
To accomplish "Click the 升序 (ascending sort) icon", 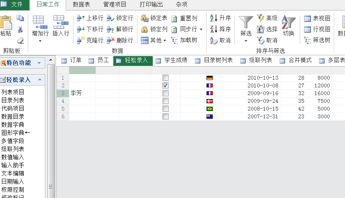I will pos(213,18).
